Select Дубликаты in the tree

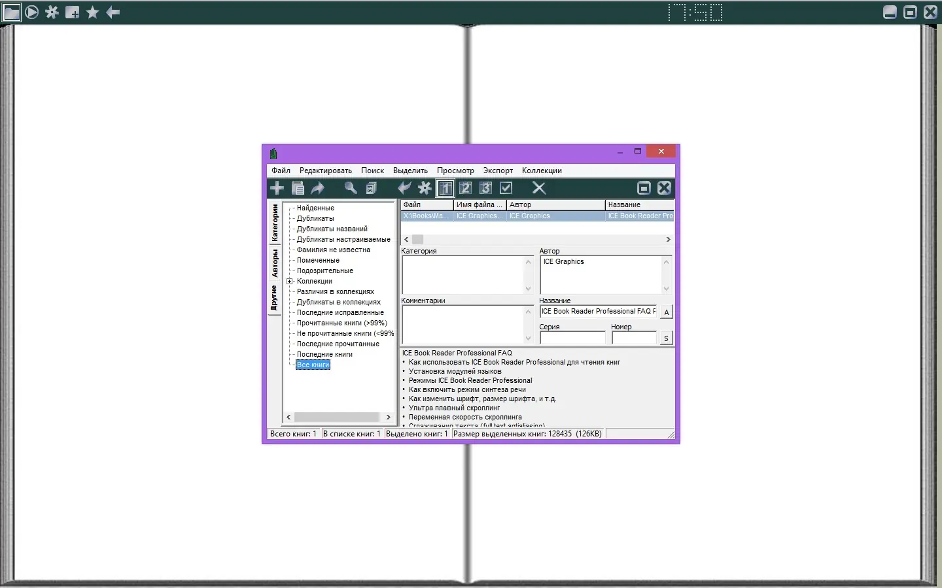[x=315, y=218]
